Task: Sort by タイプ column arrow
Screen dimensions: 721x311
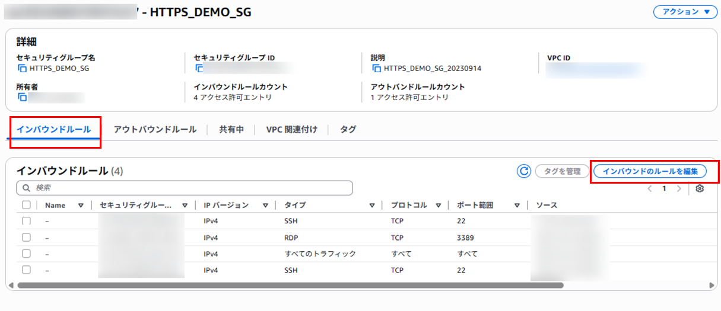Action: pyautogui.click(x=372, y=206)
